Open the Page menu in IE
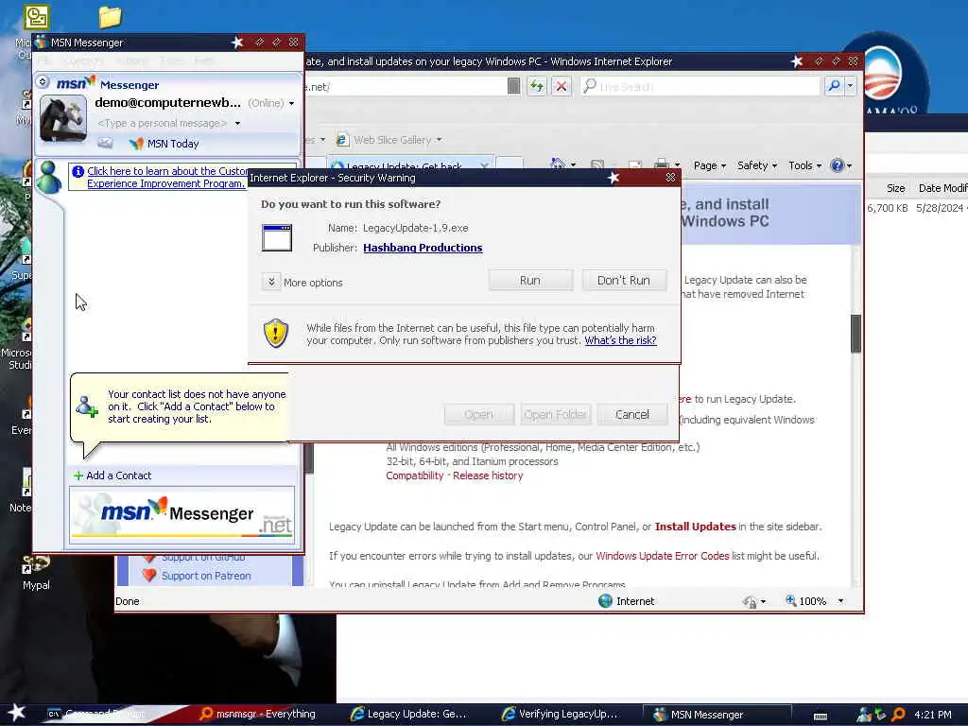 click(x=709, y=165)
